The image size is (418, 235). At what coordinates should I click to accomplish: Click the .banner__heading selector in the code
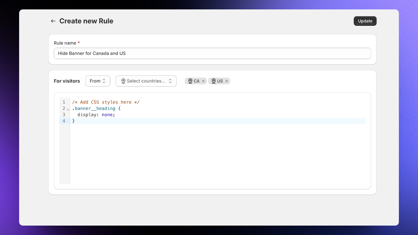95,109
